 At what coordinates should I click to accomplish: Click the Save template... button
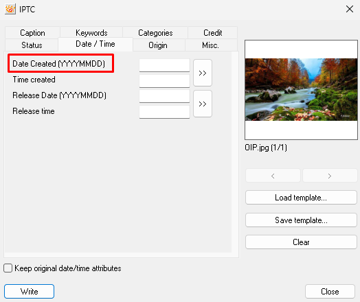301,220
